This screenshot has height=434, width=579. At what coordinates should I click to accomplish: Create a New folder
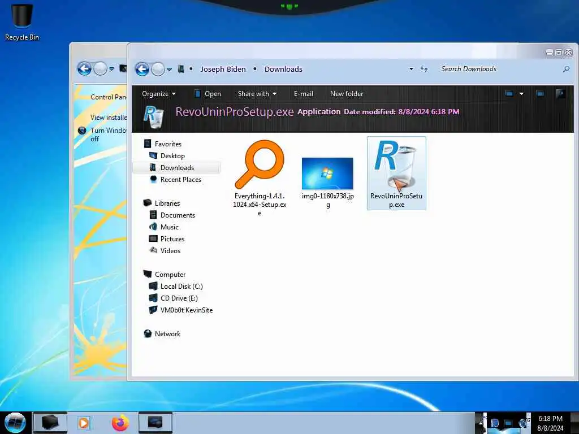[x=347, y=94]
